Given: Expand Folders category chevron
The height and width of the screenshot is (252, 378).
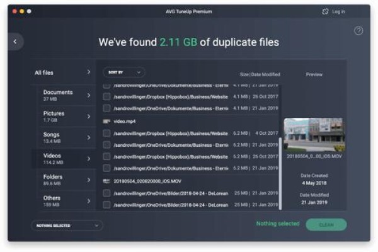Looking at the screenshot, I should coord(89,180).
